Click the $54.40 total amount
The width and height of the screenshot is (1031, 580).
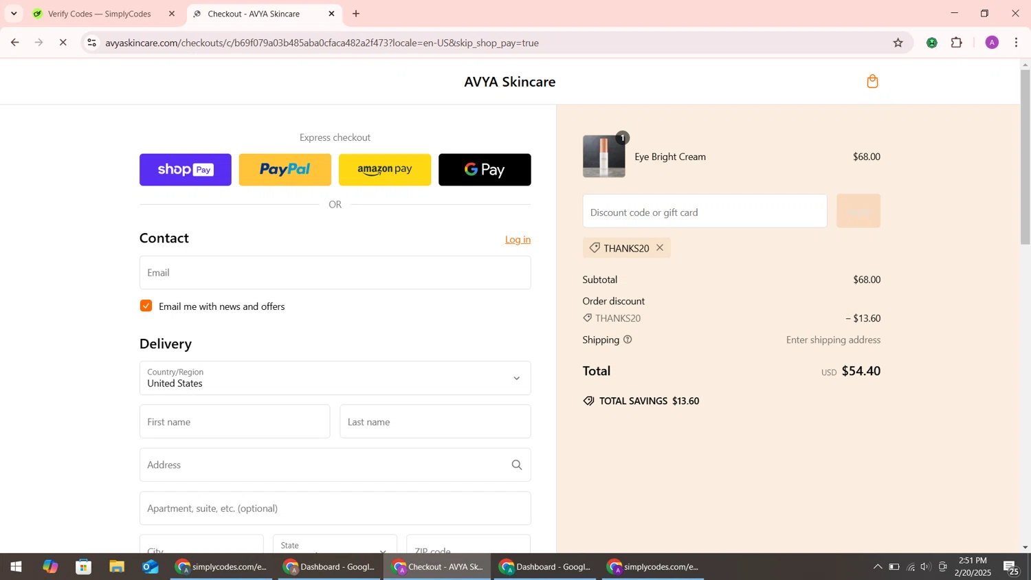(x=861, y=371)
